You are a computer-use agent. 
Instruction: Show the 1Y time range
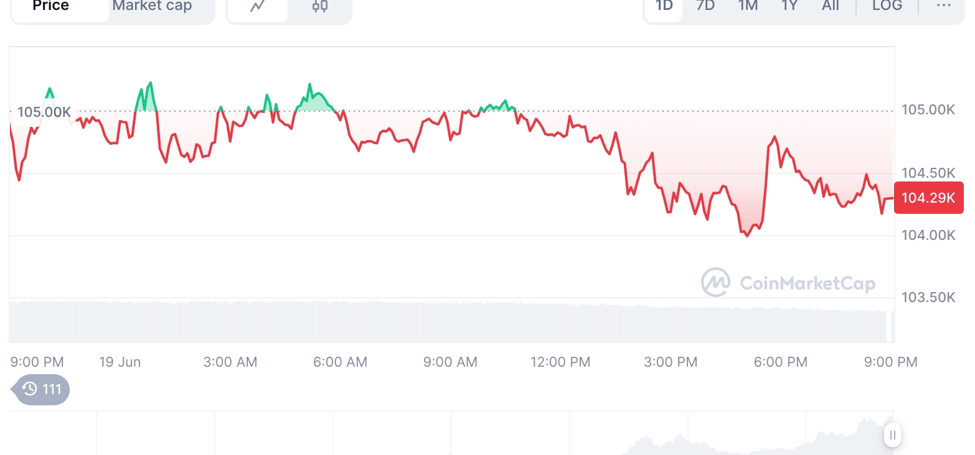(x=789, y=6)
